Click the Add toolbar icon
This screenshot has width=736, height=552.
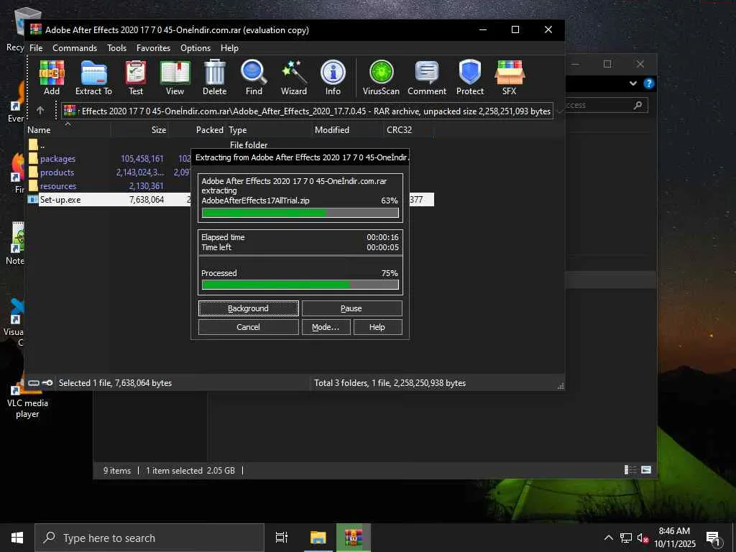coord(52,78)
